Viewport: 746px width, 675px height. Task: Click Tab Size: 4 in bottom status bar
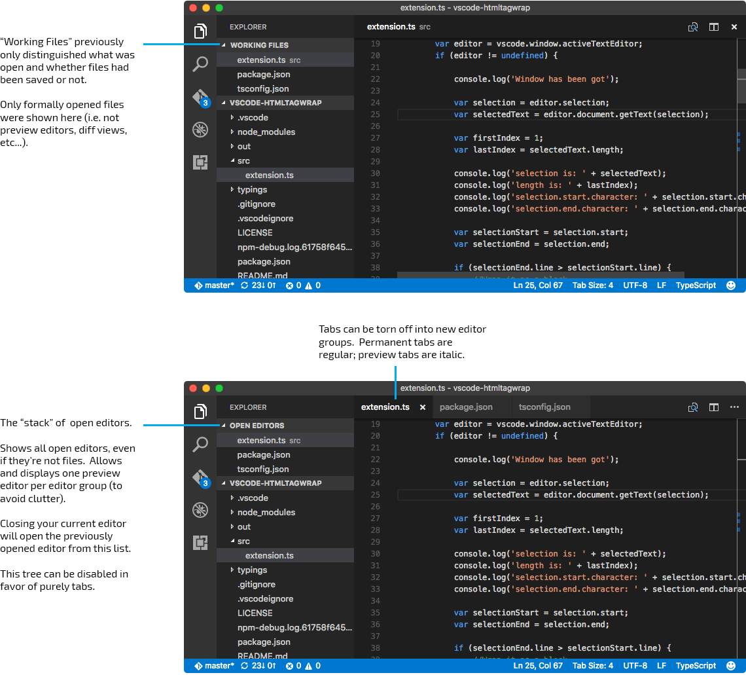(592, 666)
